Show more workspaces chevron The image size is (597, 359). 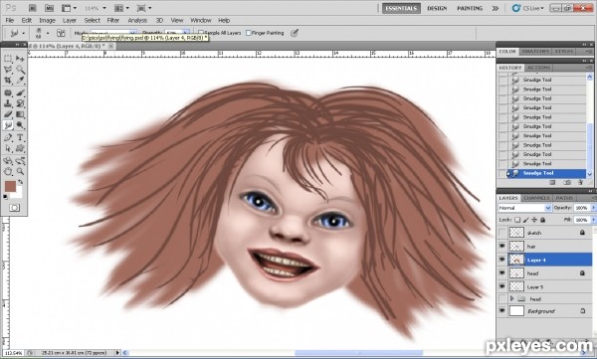click(x=495, y=8)
